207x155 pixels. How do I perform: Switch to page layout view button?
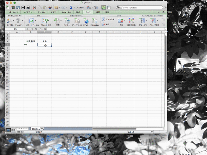(x=13, y=130)
